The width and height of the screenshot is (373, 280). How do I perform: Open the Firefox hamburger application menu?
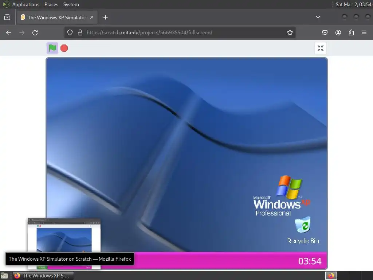click(x=364, y=32)
